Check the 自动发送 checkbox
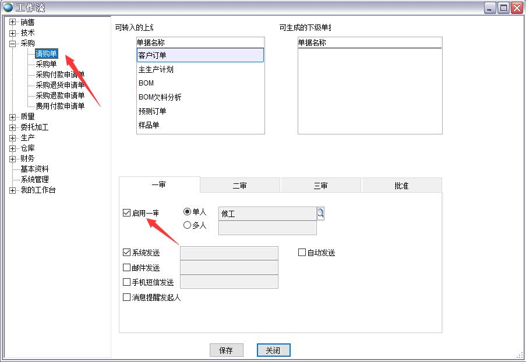 point(302,253)
